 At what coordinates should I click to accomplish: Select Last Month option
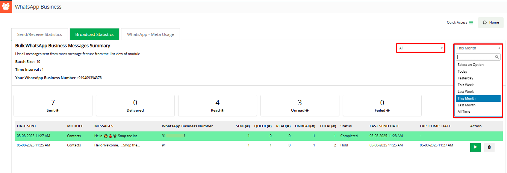click(478, 105)
